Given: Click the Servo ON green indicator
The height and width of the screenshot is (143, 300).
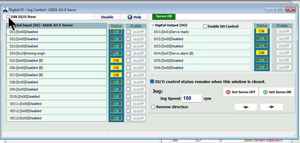Looking at the screenshot, I should coord(164,16).
